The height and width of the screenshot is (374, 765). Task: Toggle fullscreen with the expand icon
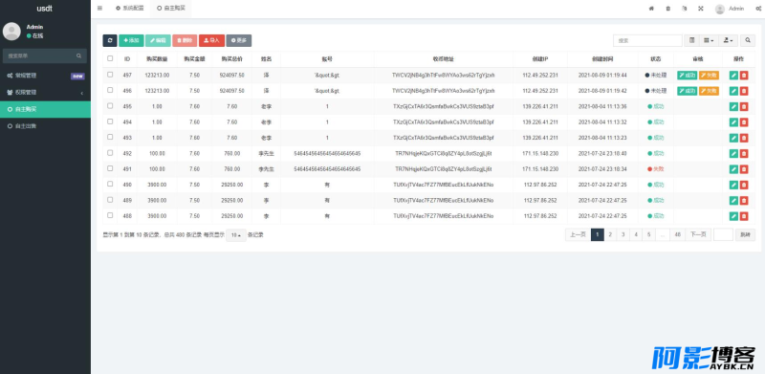point(701,9)
